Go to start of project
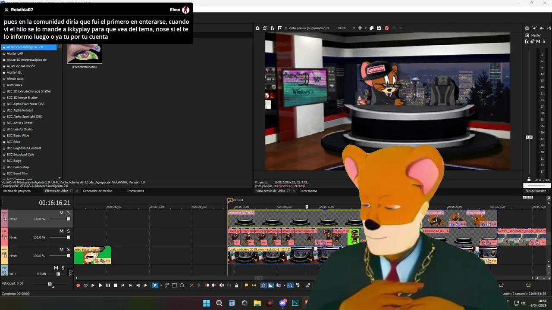Screen dimensions: 552x310 click(123, 285)
